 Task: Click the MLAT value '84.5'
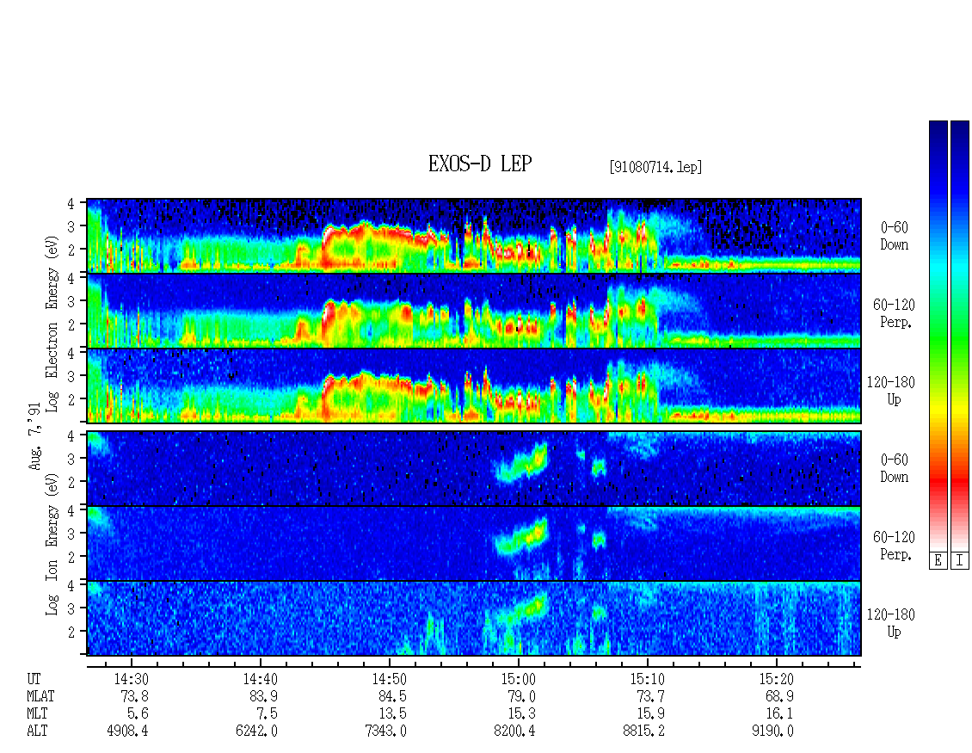[x=392, y=696]
